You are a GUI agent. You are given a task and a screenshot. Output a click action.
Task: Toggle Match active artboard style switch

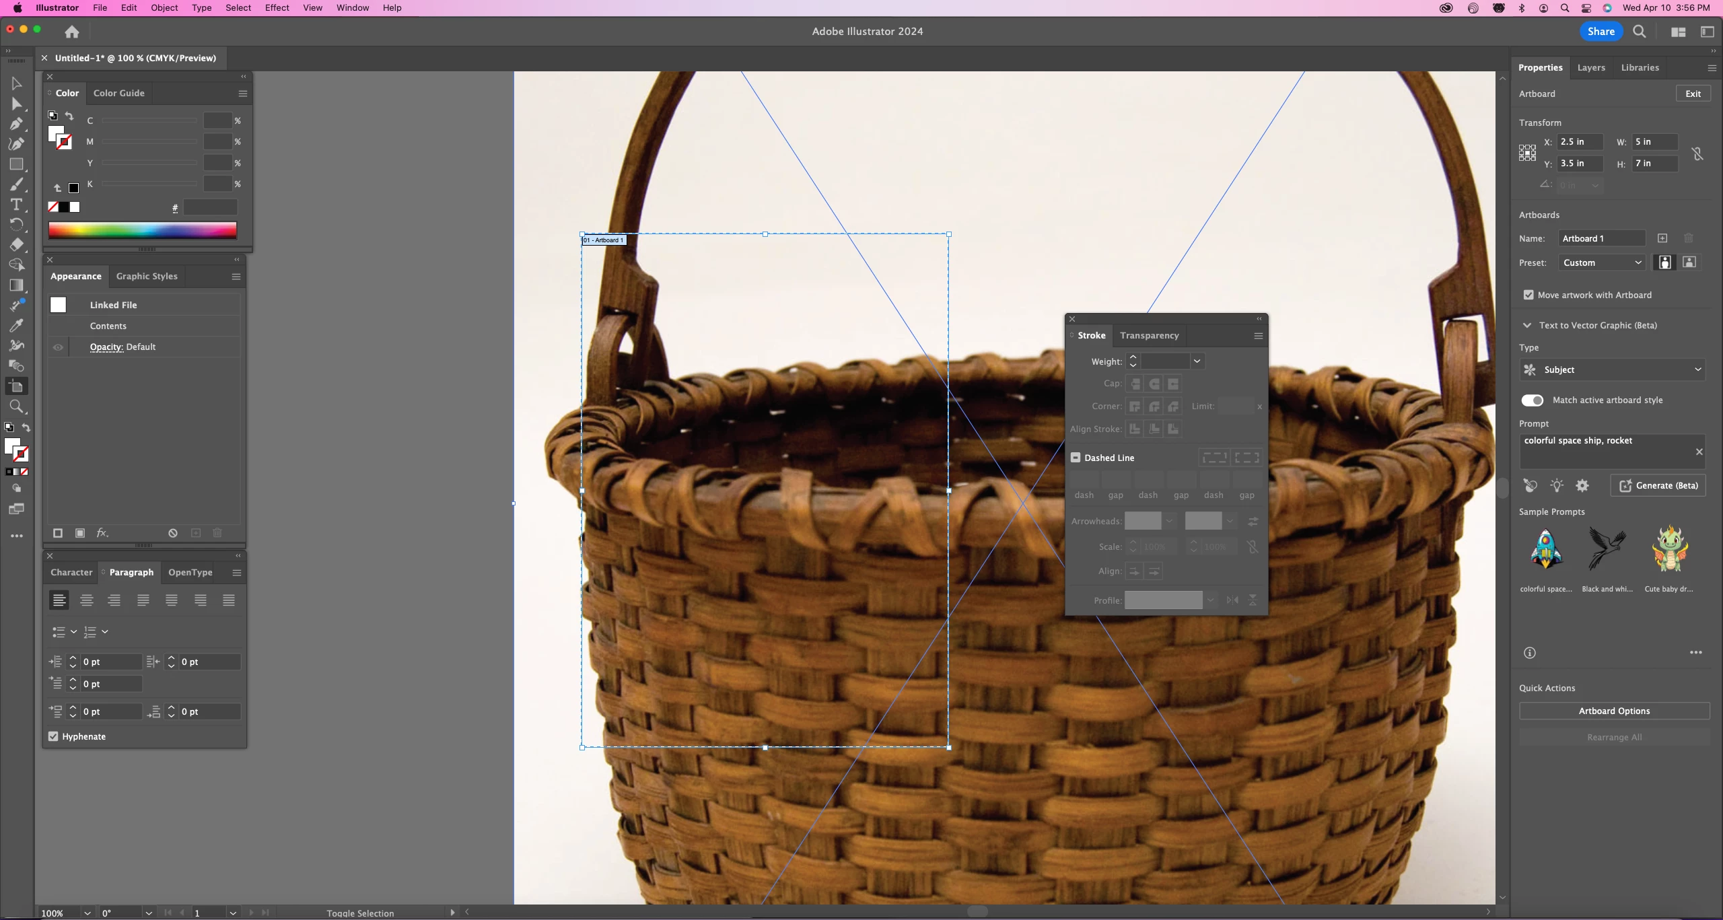[x=1533, y=400]
